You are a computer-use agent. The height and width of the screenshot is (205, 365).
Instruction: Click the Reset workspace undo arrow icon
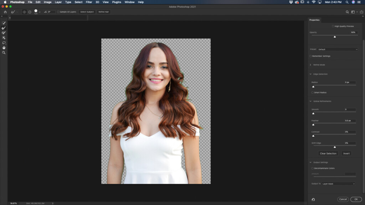(313, 199)
